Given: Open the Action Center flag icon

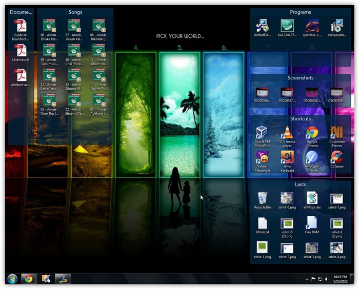Looking at the screenshot, I should [313, 279].
